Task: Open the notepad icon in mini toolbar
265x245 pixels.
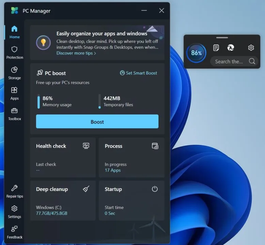Action: (216, 48)
